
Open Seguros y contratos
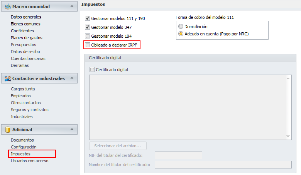[x=30, y=110]
